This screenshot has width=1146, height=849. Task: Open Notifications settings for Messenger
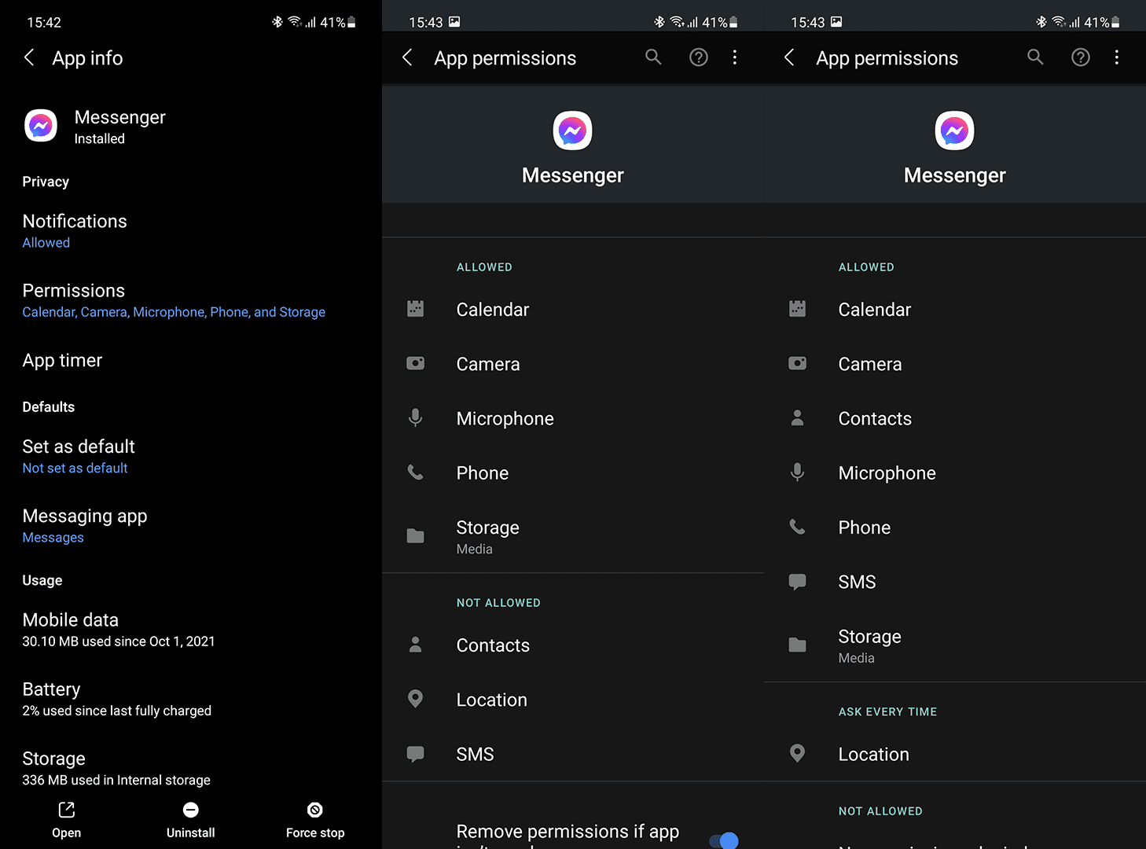pos(191,231)
